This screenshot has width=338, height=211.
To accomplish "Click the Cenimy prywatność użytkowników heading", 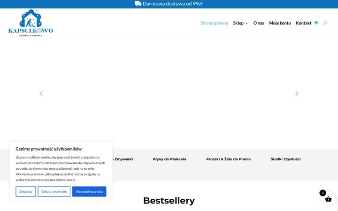I will point(49,149).
